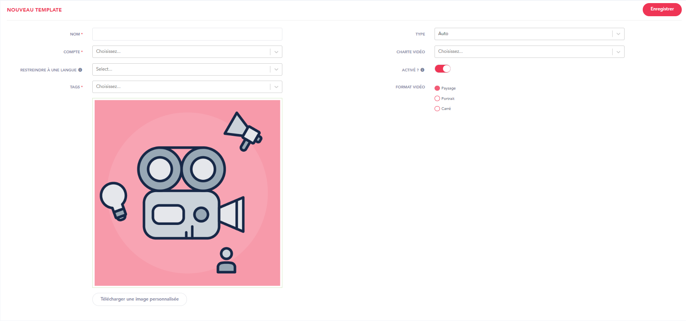Select the Paysage video format
The height and width of the screenshot is (321, 686).
(x=437, y=88)
